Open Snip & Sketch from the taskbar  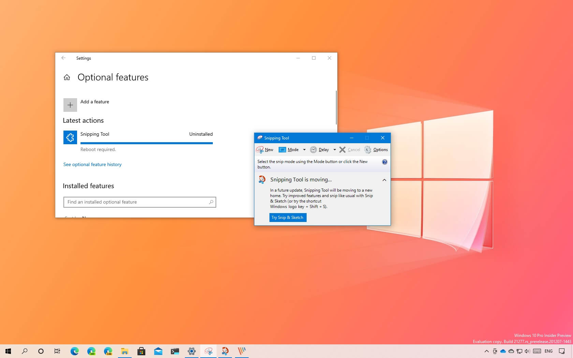coord(225,351)
